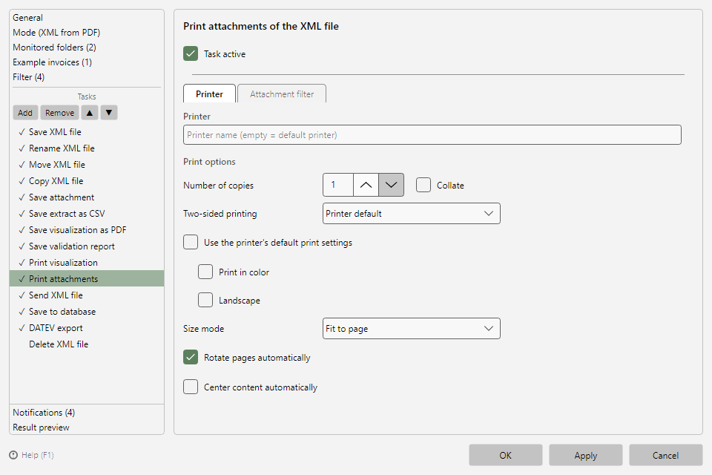The width and height of the screenshot is (712, 475).
Task: Open the Size mode dropdown
Action: (412, 329)
